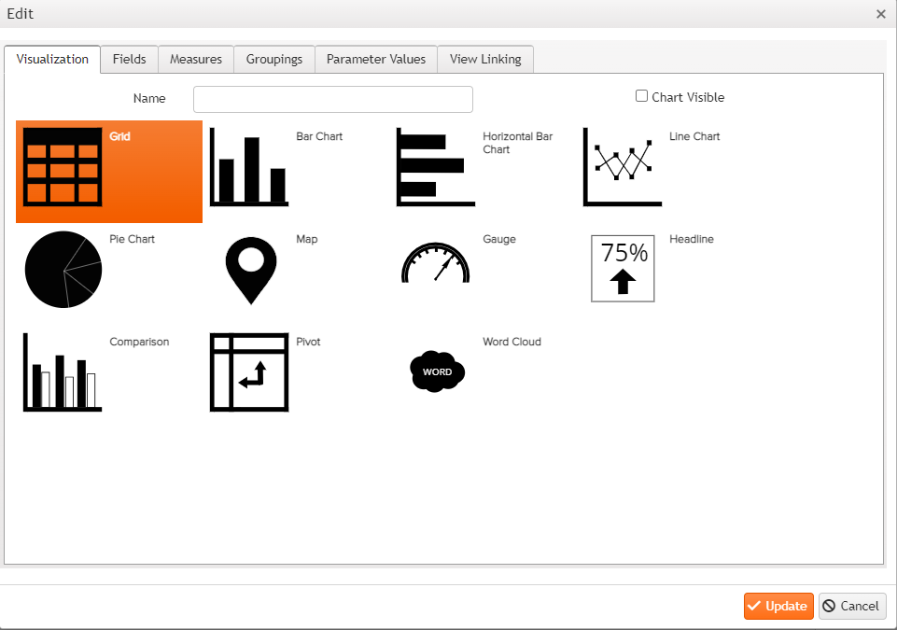The height and width of the screenshot is (630, 897).
Task: Open the Measures tab
Action: [x=196, y=60]
